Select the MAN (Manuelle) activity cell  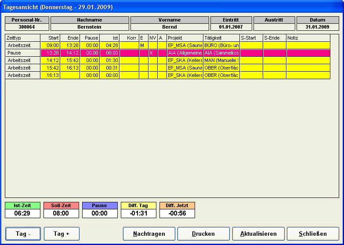point(221,60)
